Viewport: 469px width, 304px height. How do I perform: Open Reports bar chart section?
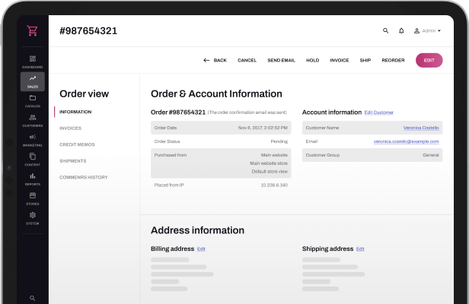pyautogui.click(x=32, y=179)
